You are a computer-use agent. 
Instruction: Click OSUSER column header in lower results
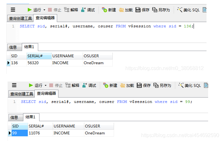pyautogui.click(x=99, y=126)
